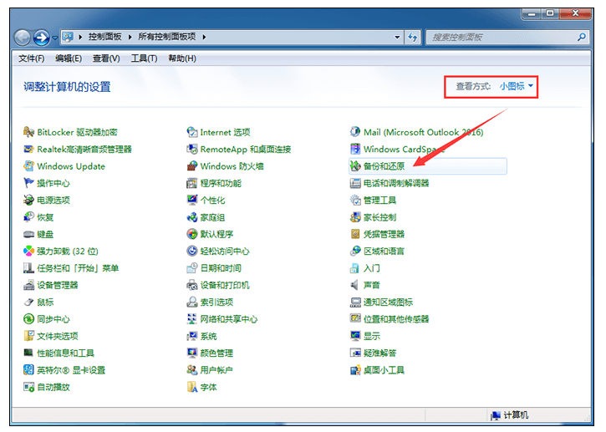The height and width of the screenshot is (432, 606).
Task: Open the 查看(V) menu
Action: pyautogui.click(x=106, y=58)
